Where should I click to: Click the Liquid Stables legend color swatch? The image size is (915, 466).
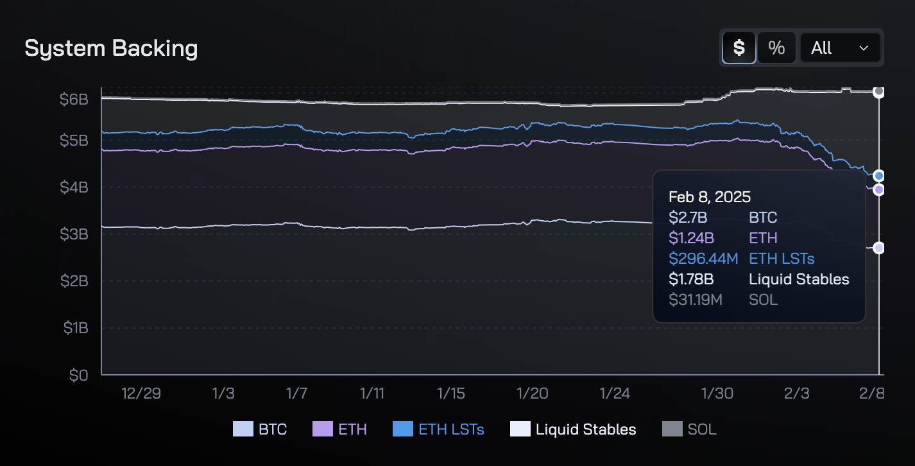[x=520, y=429]
